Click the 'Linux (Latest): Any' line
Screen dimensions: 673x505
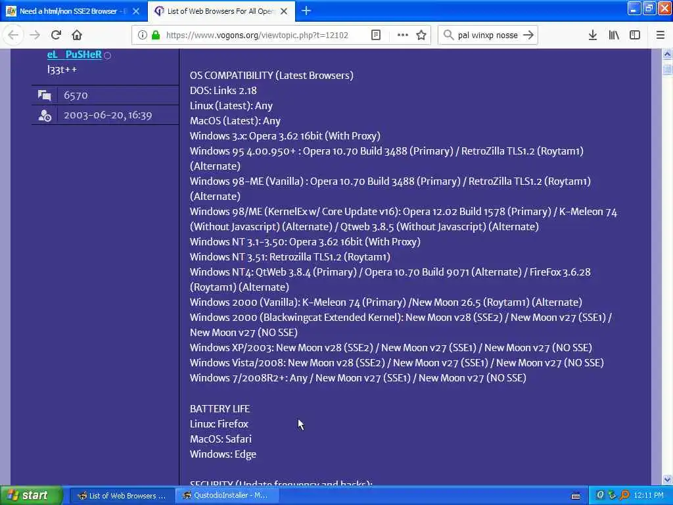231,106
